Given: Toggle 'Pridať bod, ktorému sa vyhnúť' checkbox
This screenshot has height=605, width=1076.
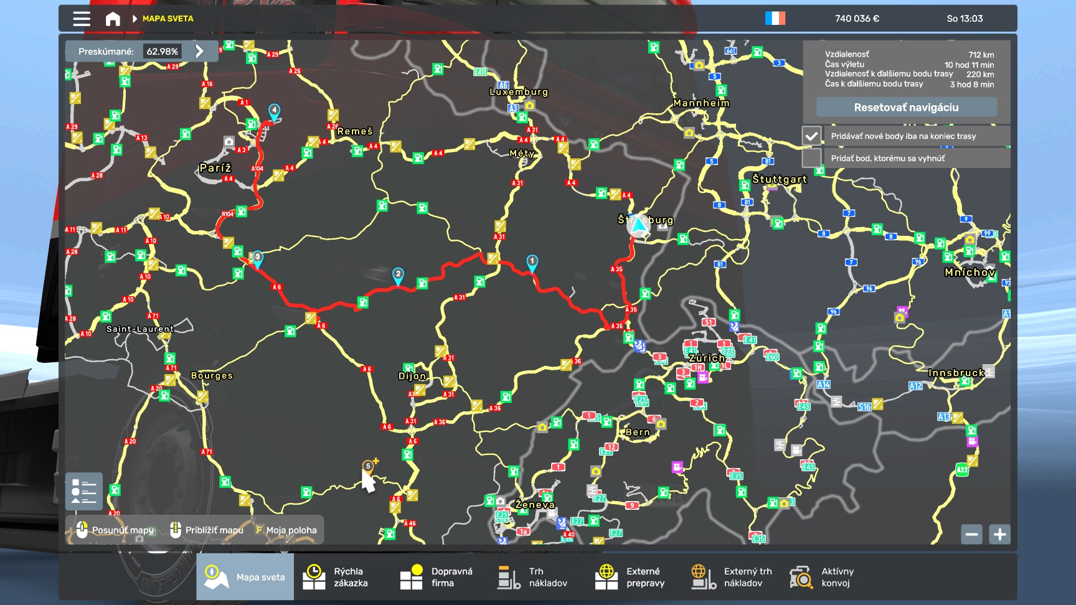Looking at the screenshot, I should tap(811, 158).
